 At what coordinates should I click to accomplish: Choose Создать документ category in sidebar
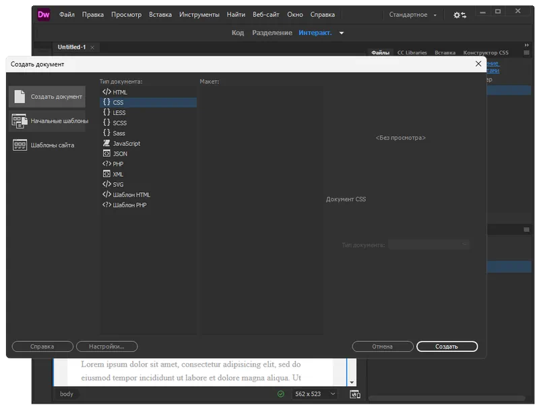pos(47,97)
